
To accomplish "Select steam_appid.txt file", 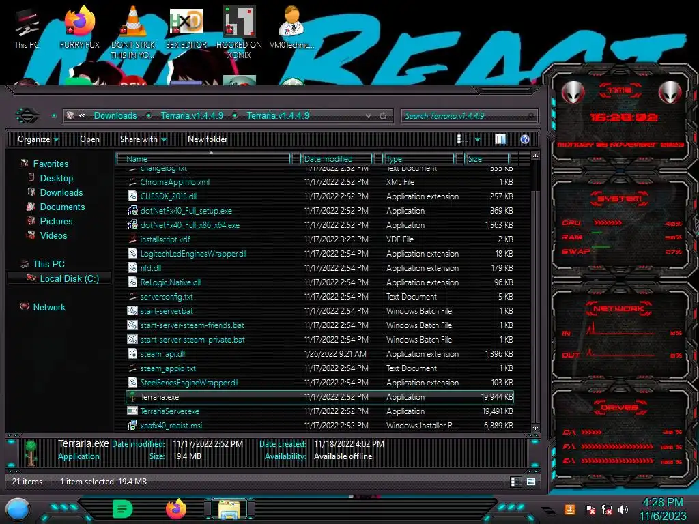I will click(x=168, y=368).
